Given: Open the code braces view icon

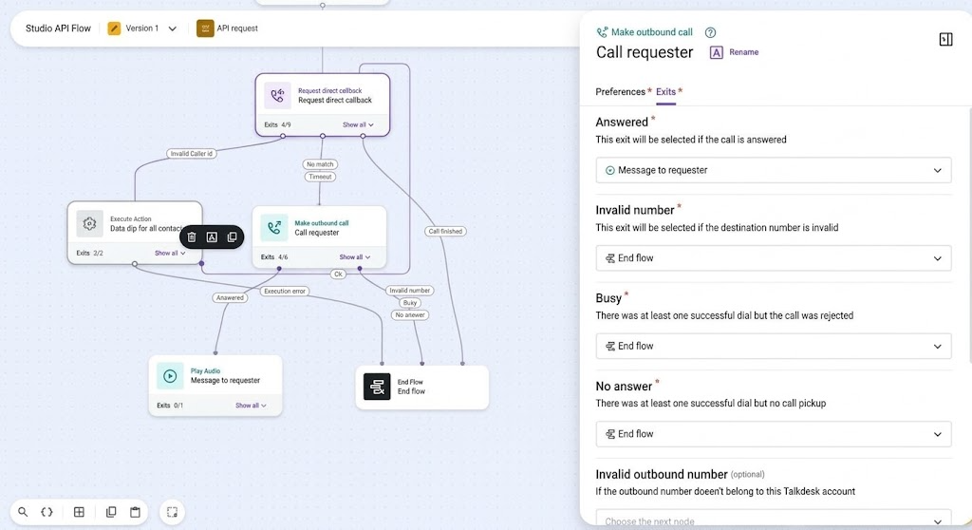Looking at the screenshot, I should pos(47,512).
